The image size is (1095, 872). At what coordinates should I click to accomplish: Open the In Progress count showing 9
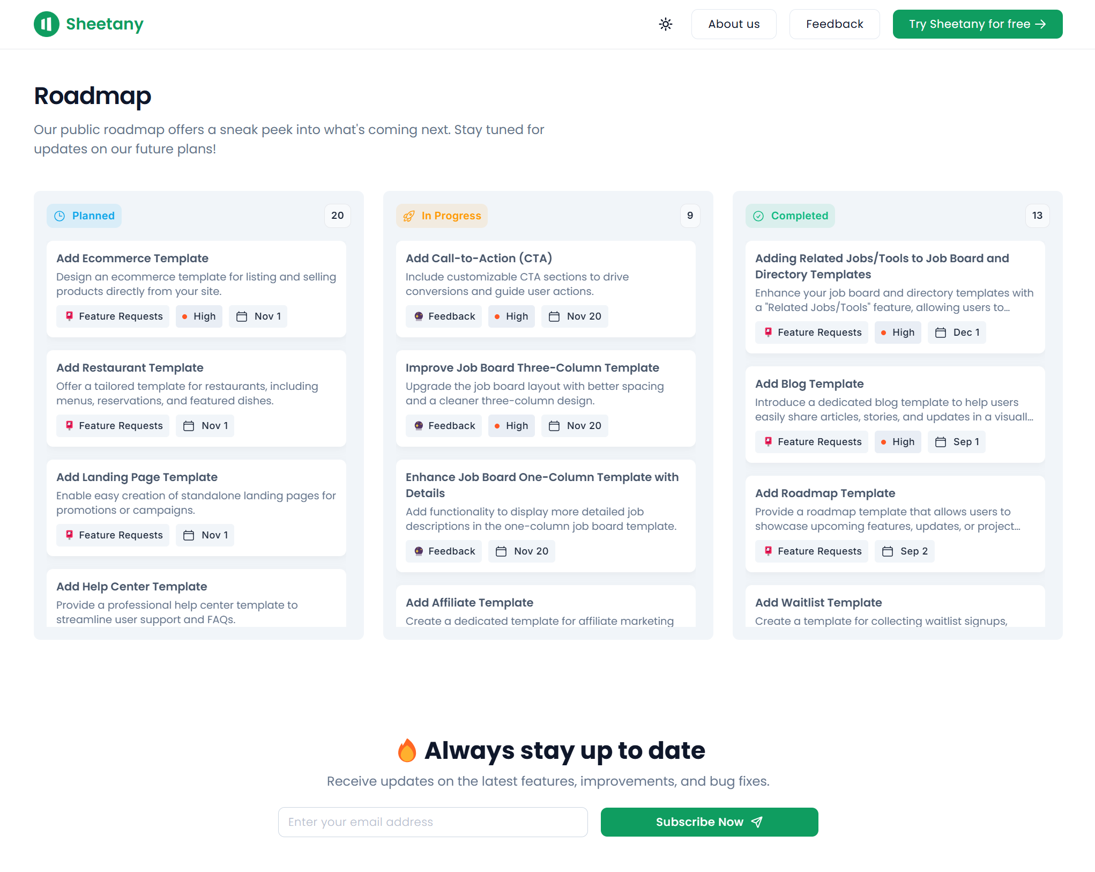(690, 216)
